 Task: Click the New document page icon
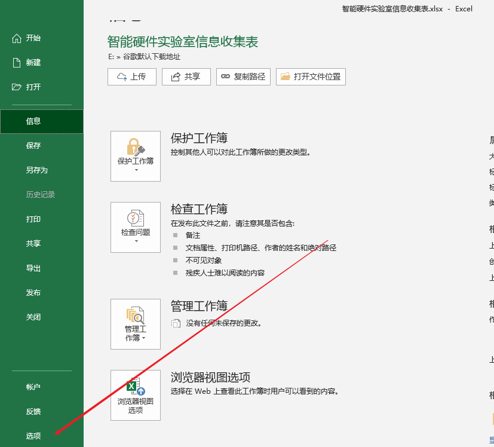point(17,63)
